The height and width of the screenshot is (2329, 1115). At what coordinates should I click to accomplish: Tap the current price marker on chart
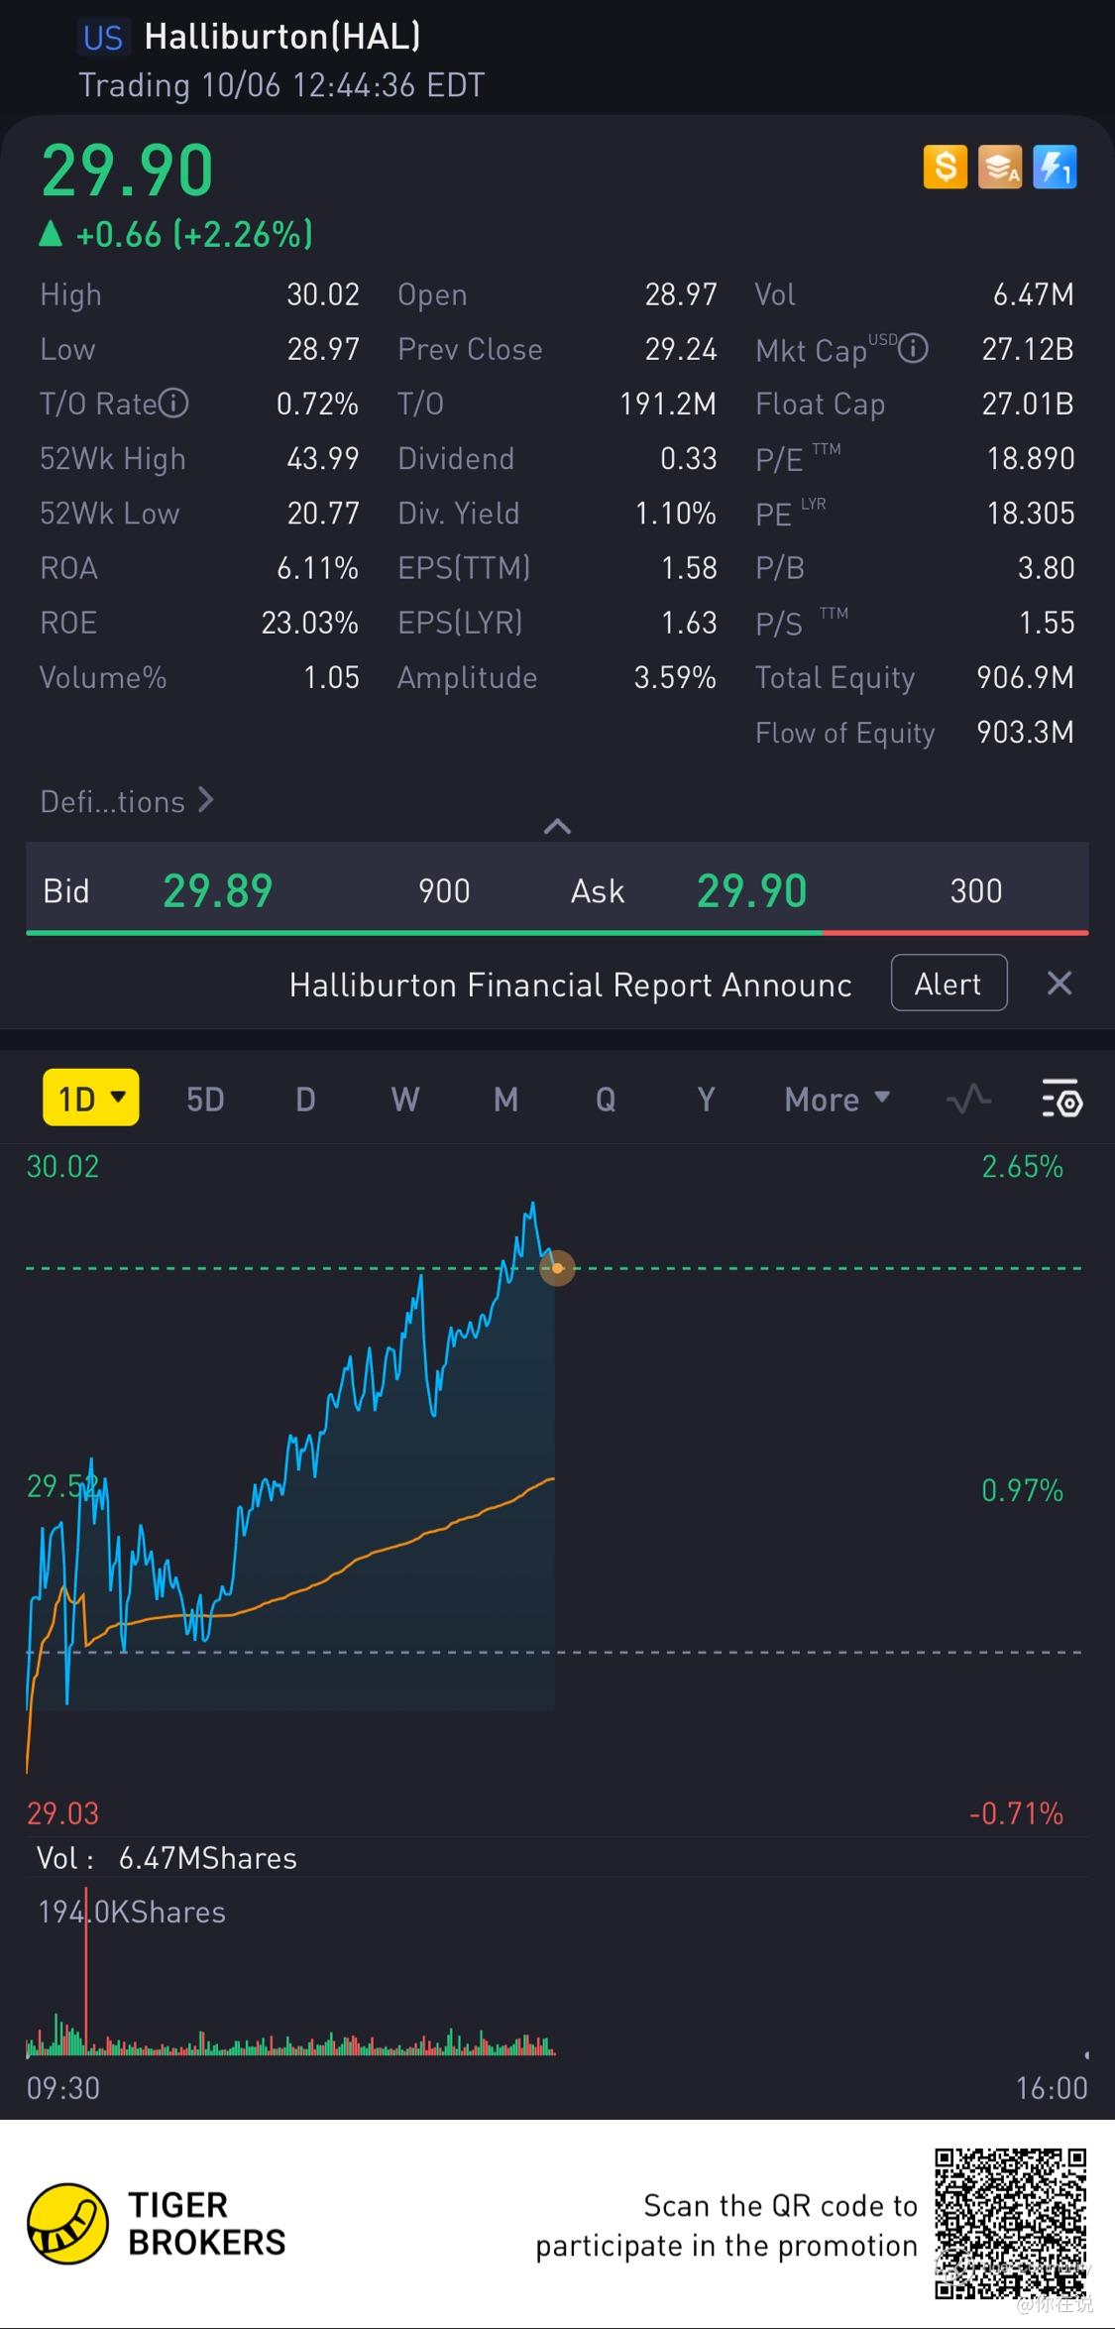(x=557, y=1267)
